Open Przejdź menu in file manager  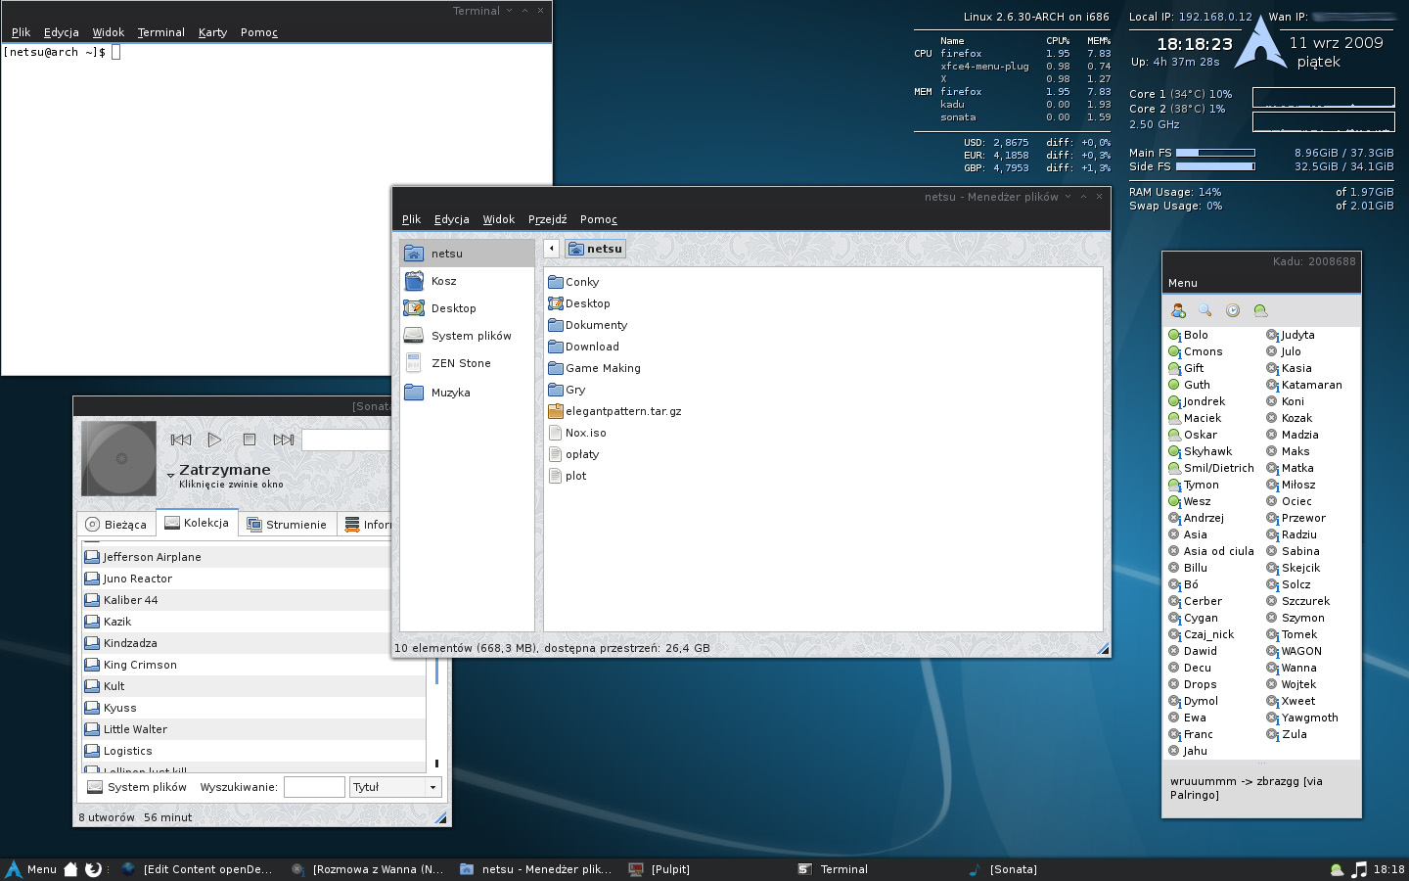click(547, 219)
